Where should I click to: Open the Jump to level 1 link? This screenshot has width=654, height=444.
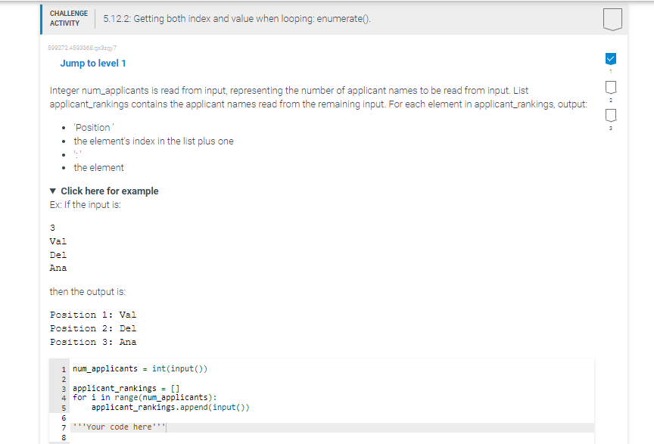pyautogui.click(x=93, y=63)
